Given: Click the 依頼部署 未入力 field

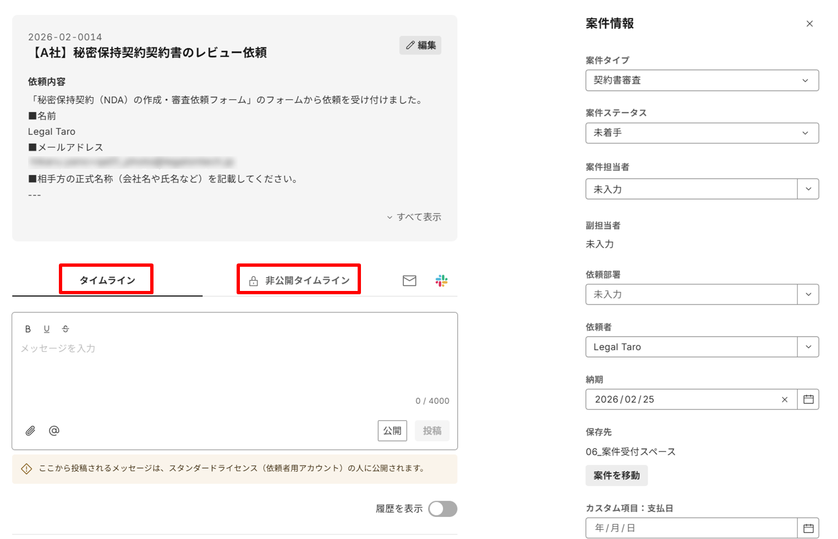Looking at the screenshot, I should pyautogui.click(x=692, y=294).
